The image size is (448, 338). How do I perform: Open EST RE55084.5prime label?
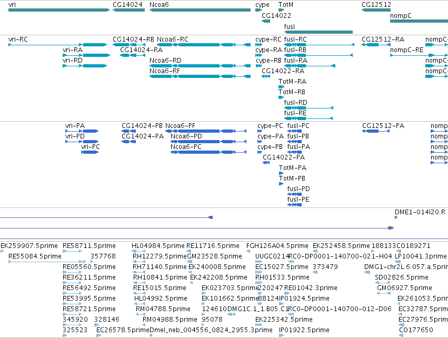pyautogui.click(x=35, y=256)
